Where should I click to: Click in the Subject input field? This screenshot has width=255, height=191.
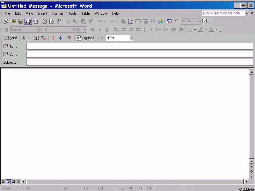(x=140, y=62)
